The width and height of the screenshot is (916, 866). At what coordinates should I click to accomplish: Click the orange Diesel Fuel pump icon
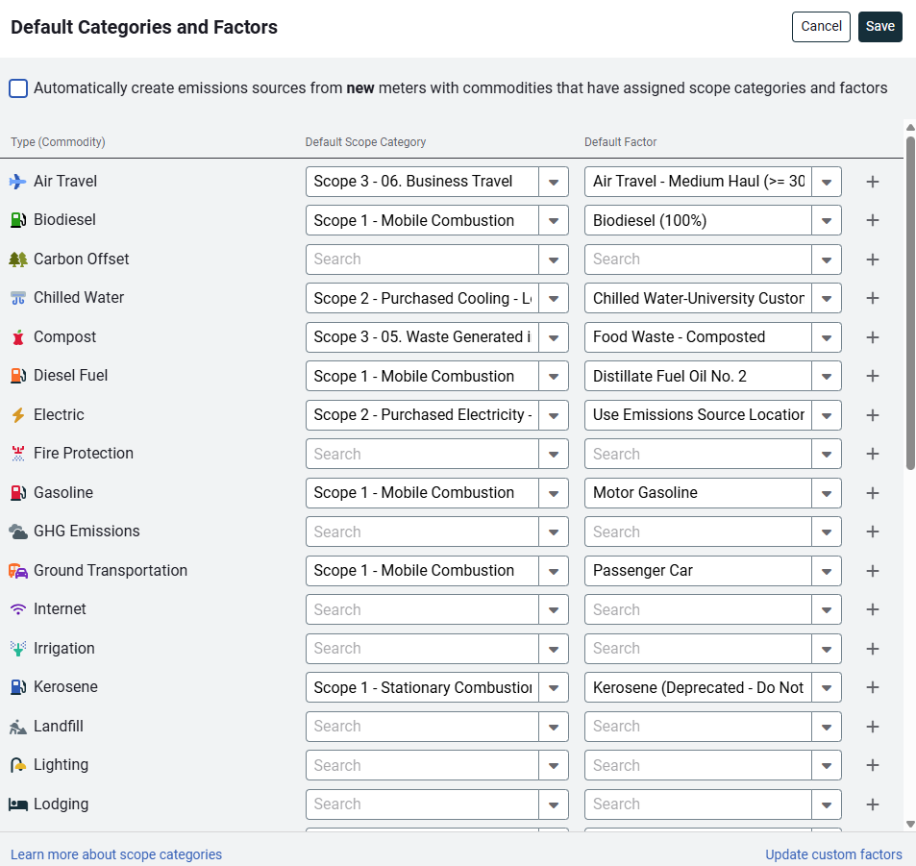tap(18, 376)
